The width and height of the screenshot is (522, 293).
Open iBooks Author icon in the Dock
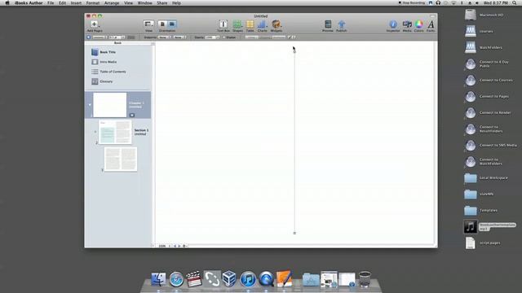284,278
